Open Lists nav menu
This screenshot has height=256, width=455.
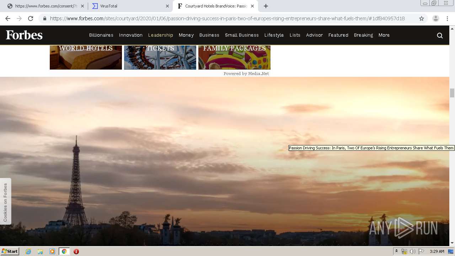295,35
